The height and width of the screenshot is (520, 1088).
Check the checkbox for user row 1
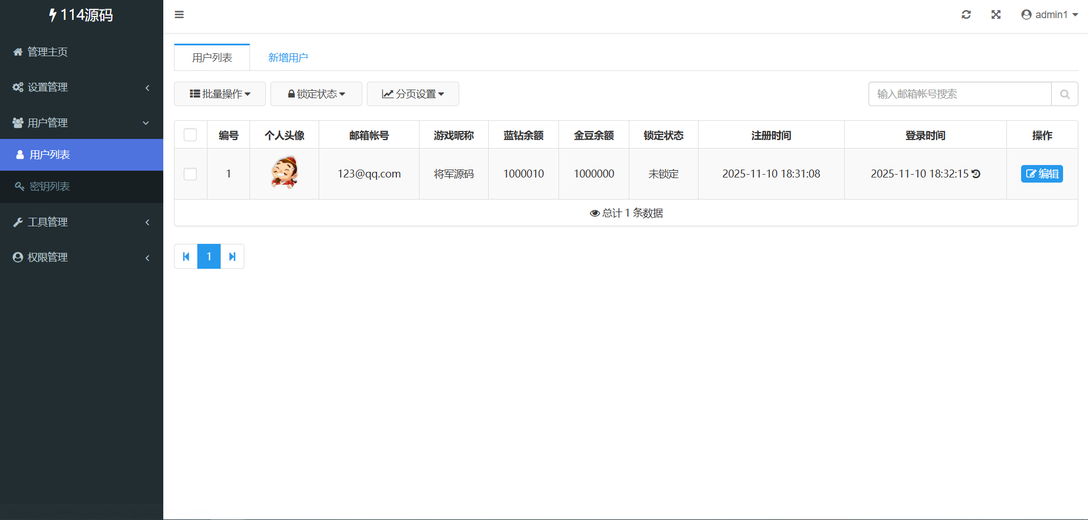[x=190, y=174]
